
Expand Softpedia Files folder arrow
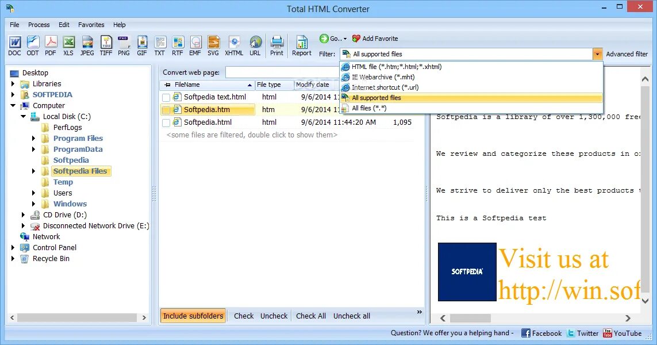33,171
